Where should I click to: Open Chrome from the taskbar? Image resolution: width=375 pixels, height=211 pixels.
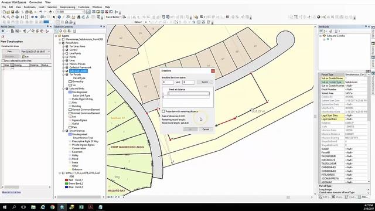pos(52,207)
